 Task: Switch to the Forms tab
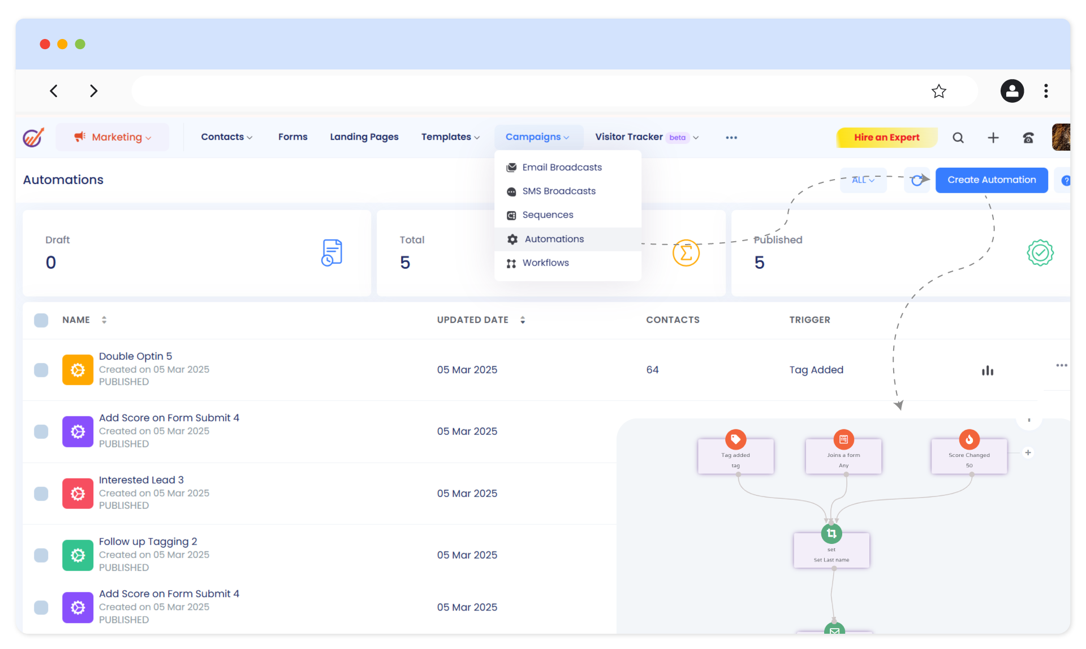pyautogui.click(x=292, y=137)
